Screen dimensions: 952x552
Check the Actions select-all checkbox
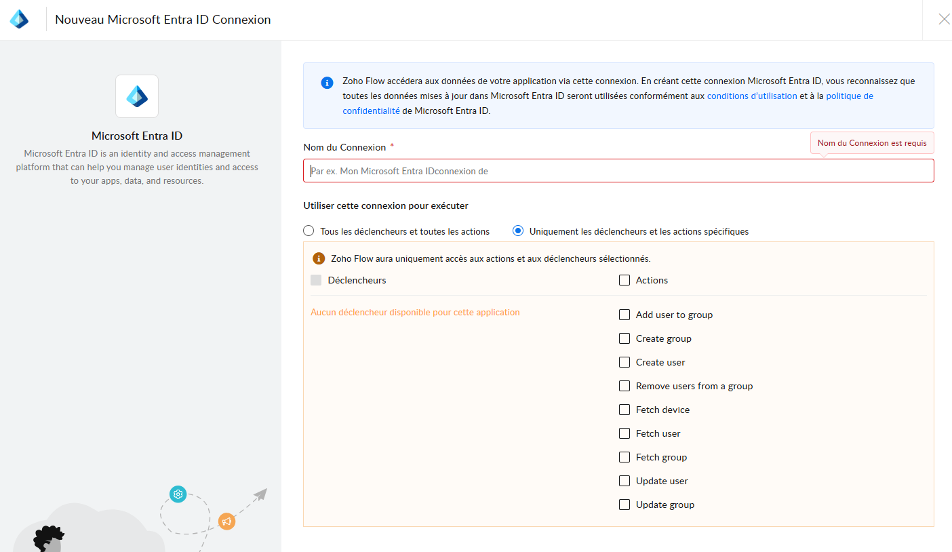(x=624, y=280)
